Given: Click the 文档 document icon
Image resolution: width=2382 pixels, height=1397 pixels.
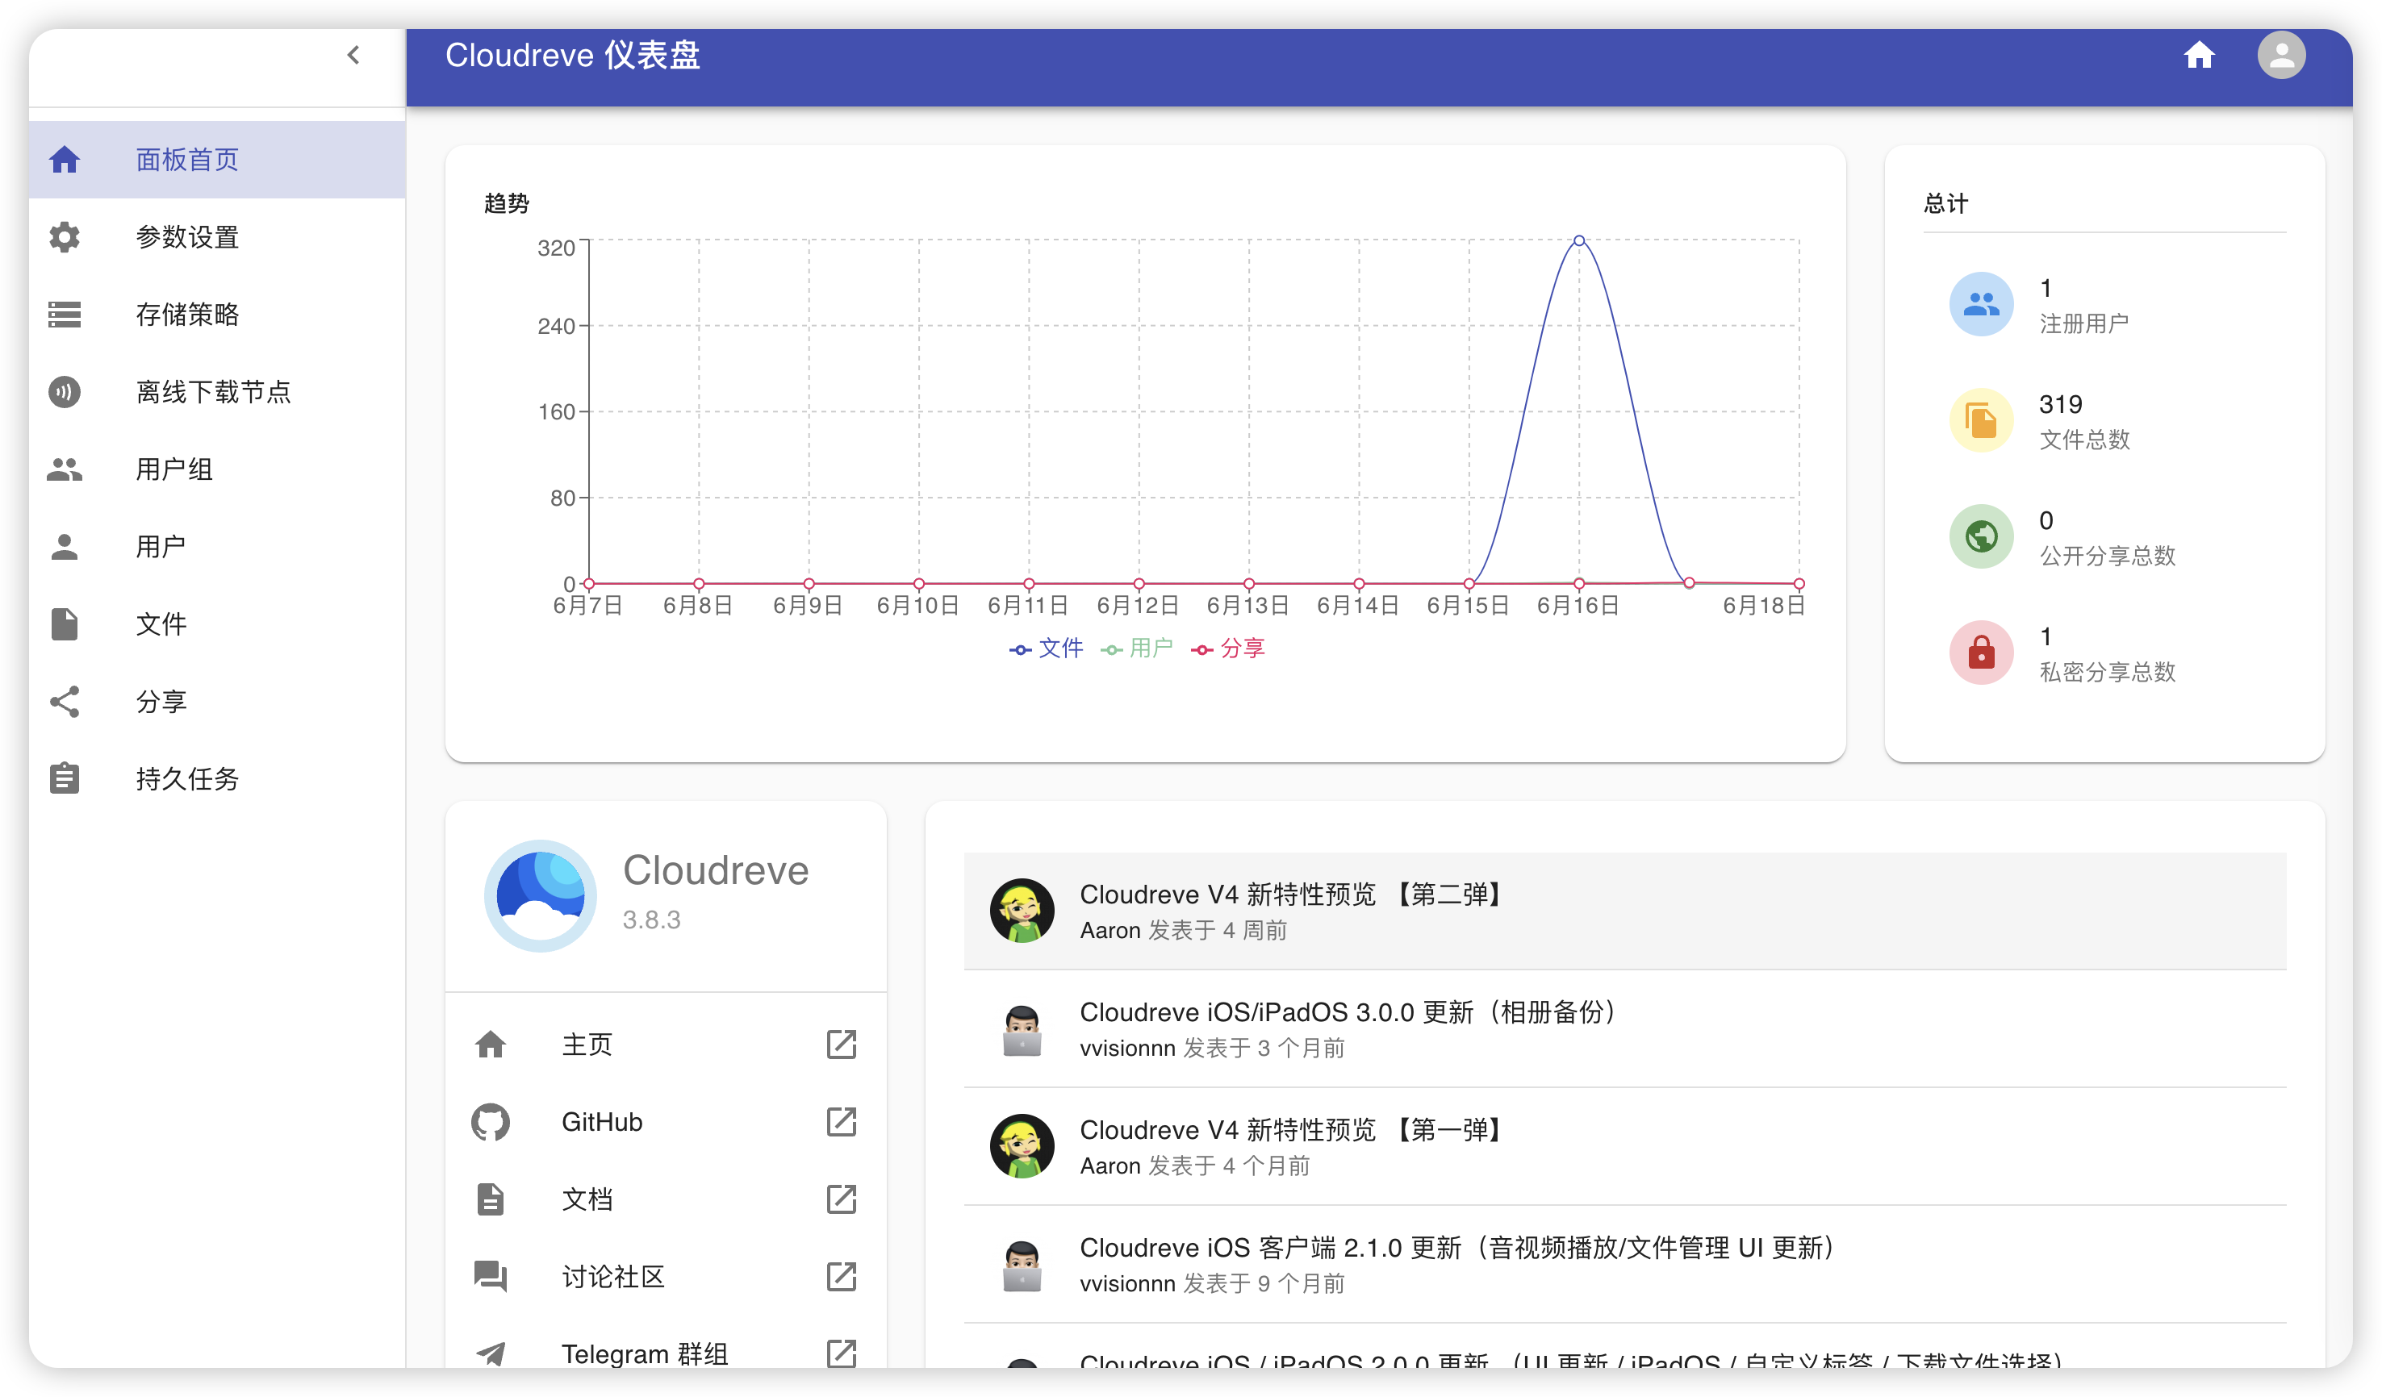Looking at the screenshot, I should (x=491, y=1199).
